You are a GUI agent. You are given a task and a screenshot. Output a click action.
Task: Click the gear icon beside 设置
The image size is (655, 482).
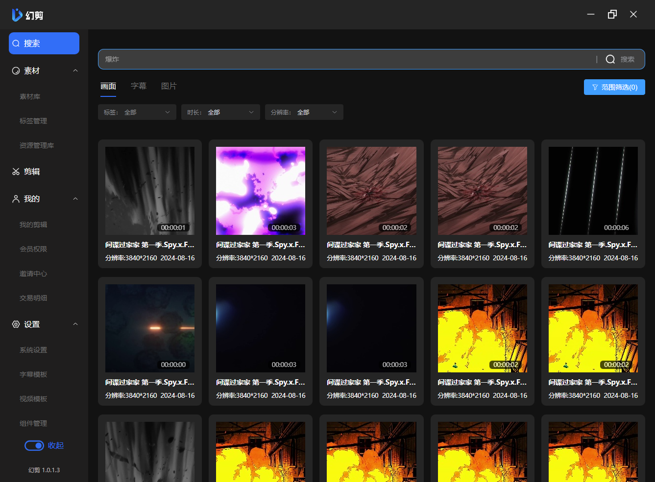[16, 324]
